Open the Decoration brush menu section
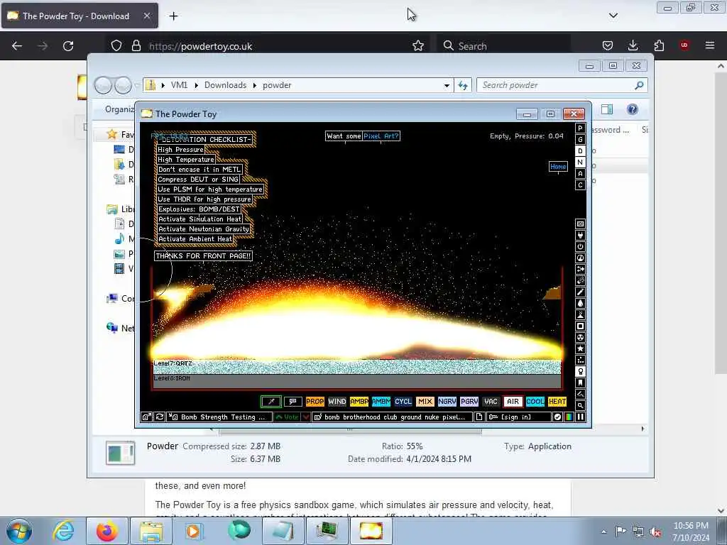This screenshot has width=727, height=545. tap(580, 395)
